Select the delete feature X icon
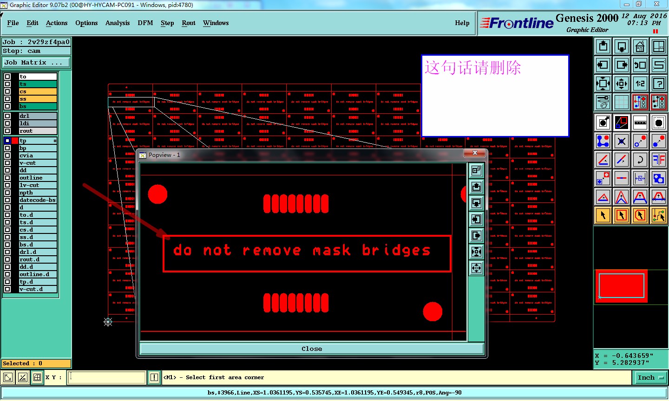 [622, 141]
